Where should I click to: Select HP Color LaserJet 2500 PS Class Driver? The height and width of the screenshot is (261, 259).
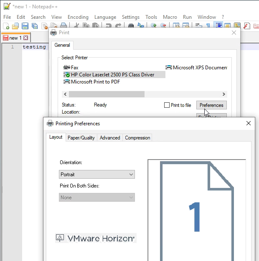pos(114,75)
